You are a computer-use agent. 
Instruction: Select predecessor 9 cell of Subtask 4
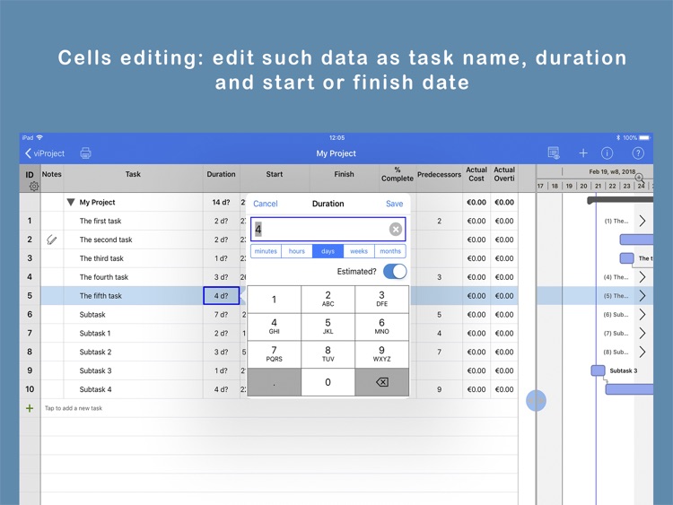tap(439, 389)
